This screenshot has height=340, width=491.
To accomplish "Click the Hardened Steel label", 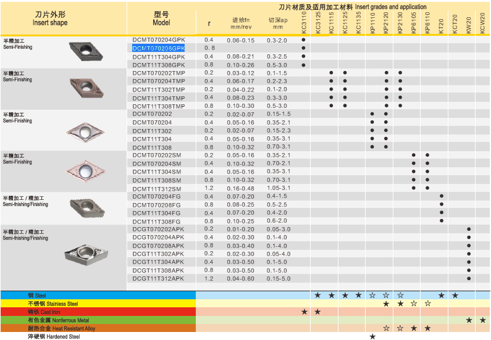I will point(54,336).
